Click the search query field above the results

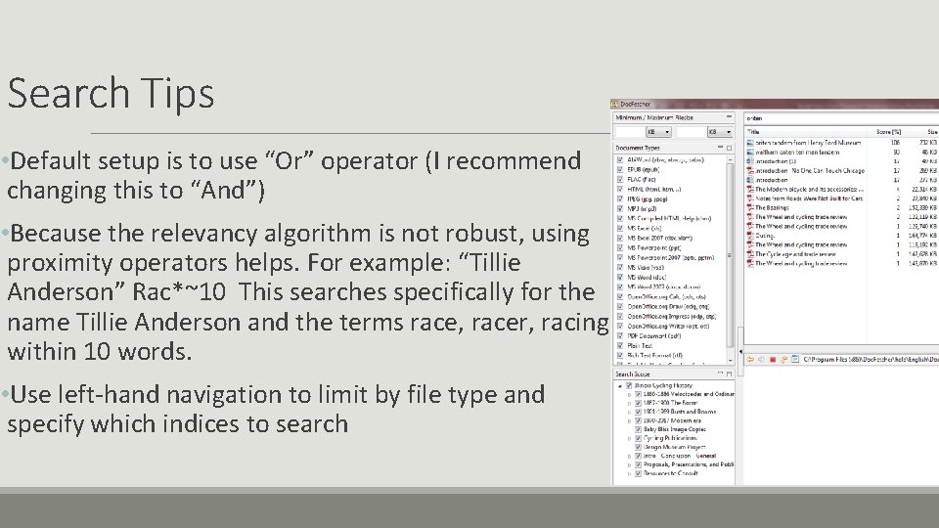click(841, 118)
